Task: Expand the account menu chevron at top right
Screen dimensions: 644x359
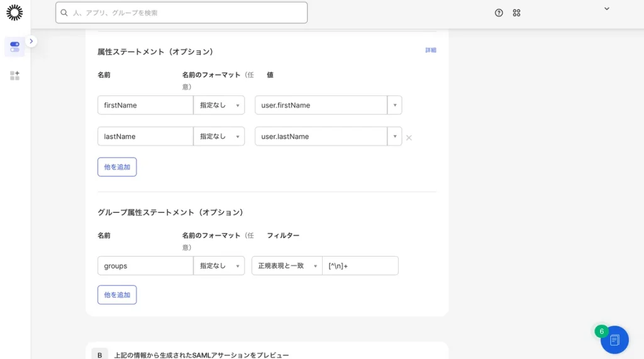Action: click(606, 9)
